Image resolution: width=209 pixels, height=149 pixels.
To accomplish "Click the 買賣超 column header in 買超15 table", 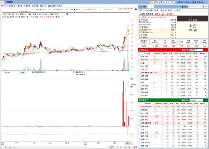I will [165, 53].
